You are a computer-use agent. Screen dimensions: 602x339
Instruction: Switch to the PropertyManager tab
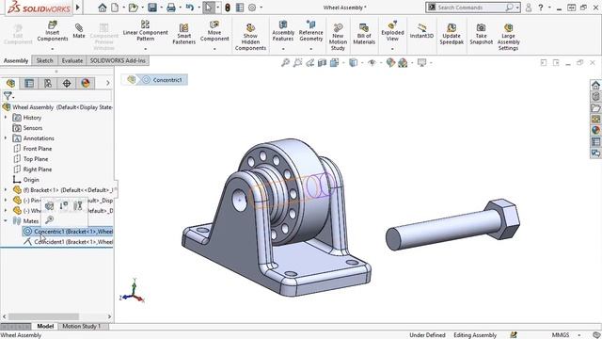tap(29, 83)
